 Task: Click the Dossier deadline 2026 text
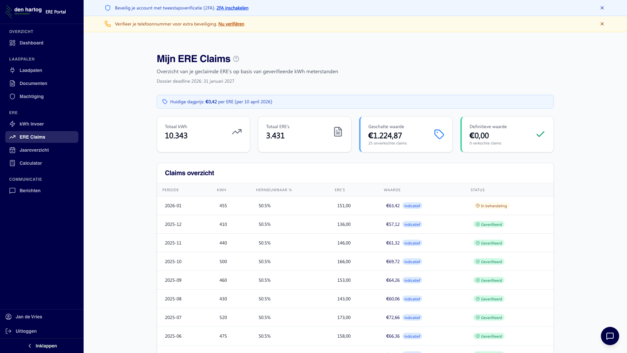click(195, 81)
